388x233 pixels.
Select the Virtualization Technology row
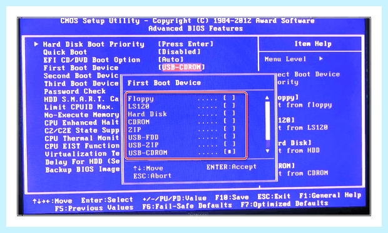(83, 154)
